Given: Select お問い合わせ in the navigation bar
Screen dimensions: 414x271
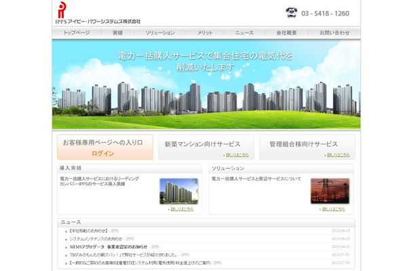Looking at the screenshot, I should coord(335,33).
